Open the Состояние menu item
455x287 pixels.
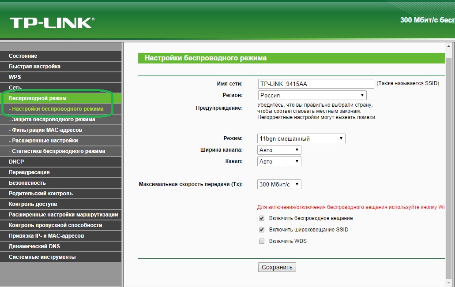pos(23,56)
